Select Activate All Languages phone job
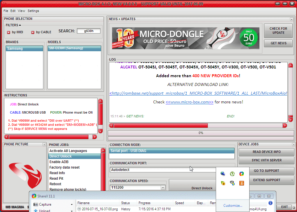Screen dimensions: 297x212 75,151
